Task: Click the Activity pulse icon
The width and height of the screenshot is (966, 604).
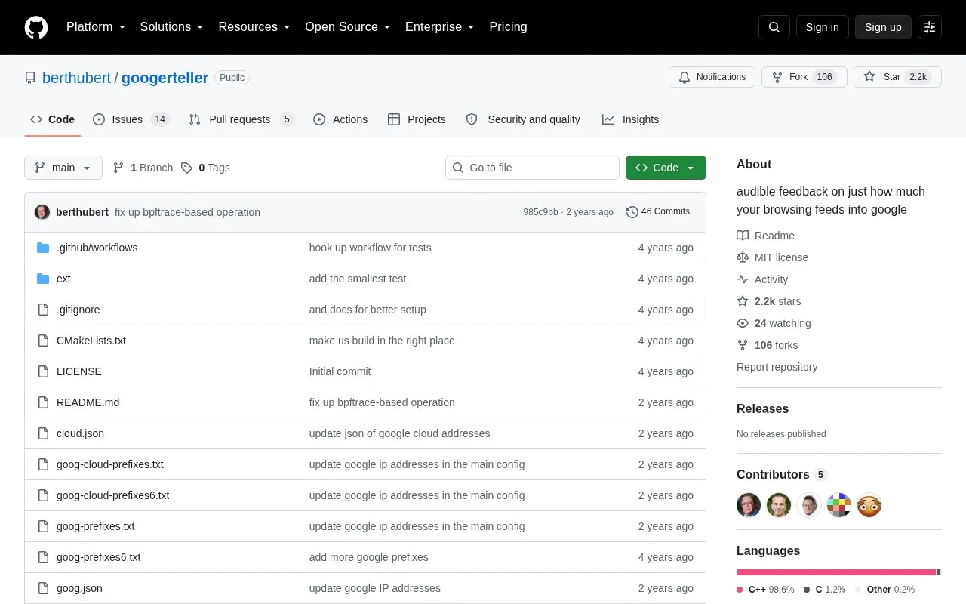Action: tap(743, 279)
